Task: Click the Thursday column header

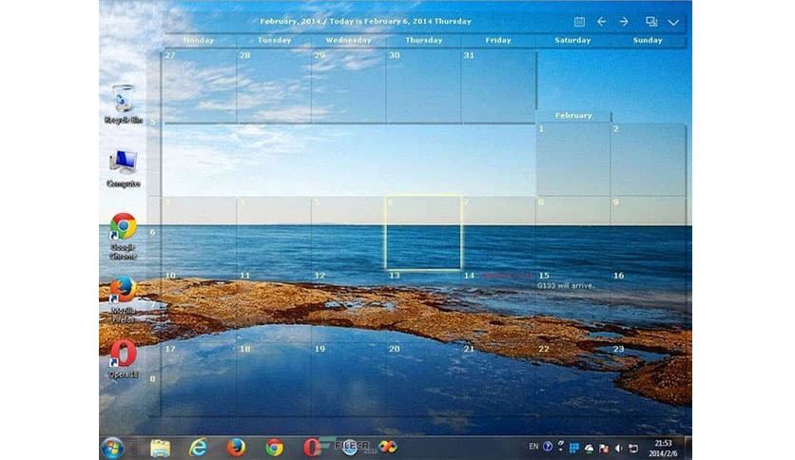Action: point(424,40)
